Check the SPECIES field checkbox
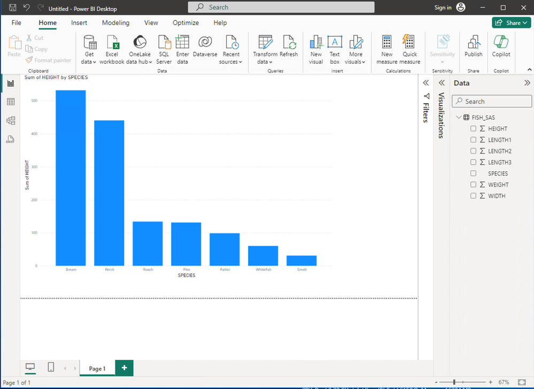The width and height of the screenshot is (534, 389). coord(473,173)
